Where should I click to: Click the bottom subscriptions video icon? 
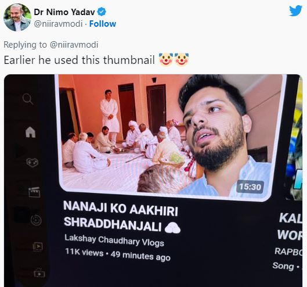pyautogui.click(x=39, y=273)
